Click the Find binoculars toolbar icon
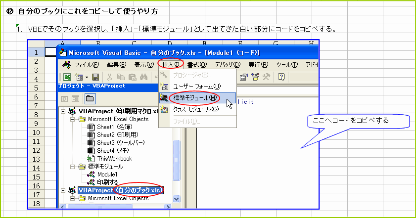The width and height of the screenshot is (416, 218). tap(143, 77)
